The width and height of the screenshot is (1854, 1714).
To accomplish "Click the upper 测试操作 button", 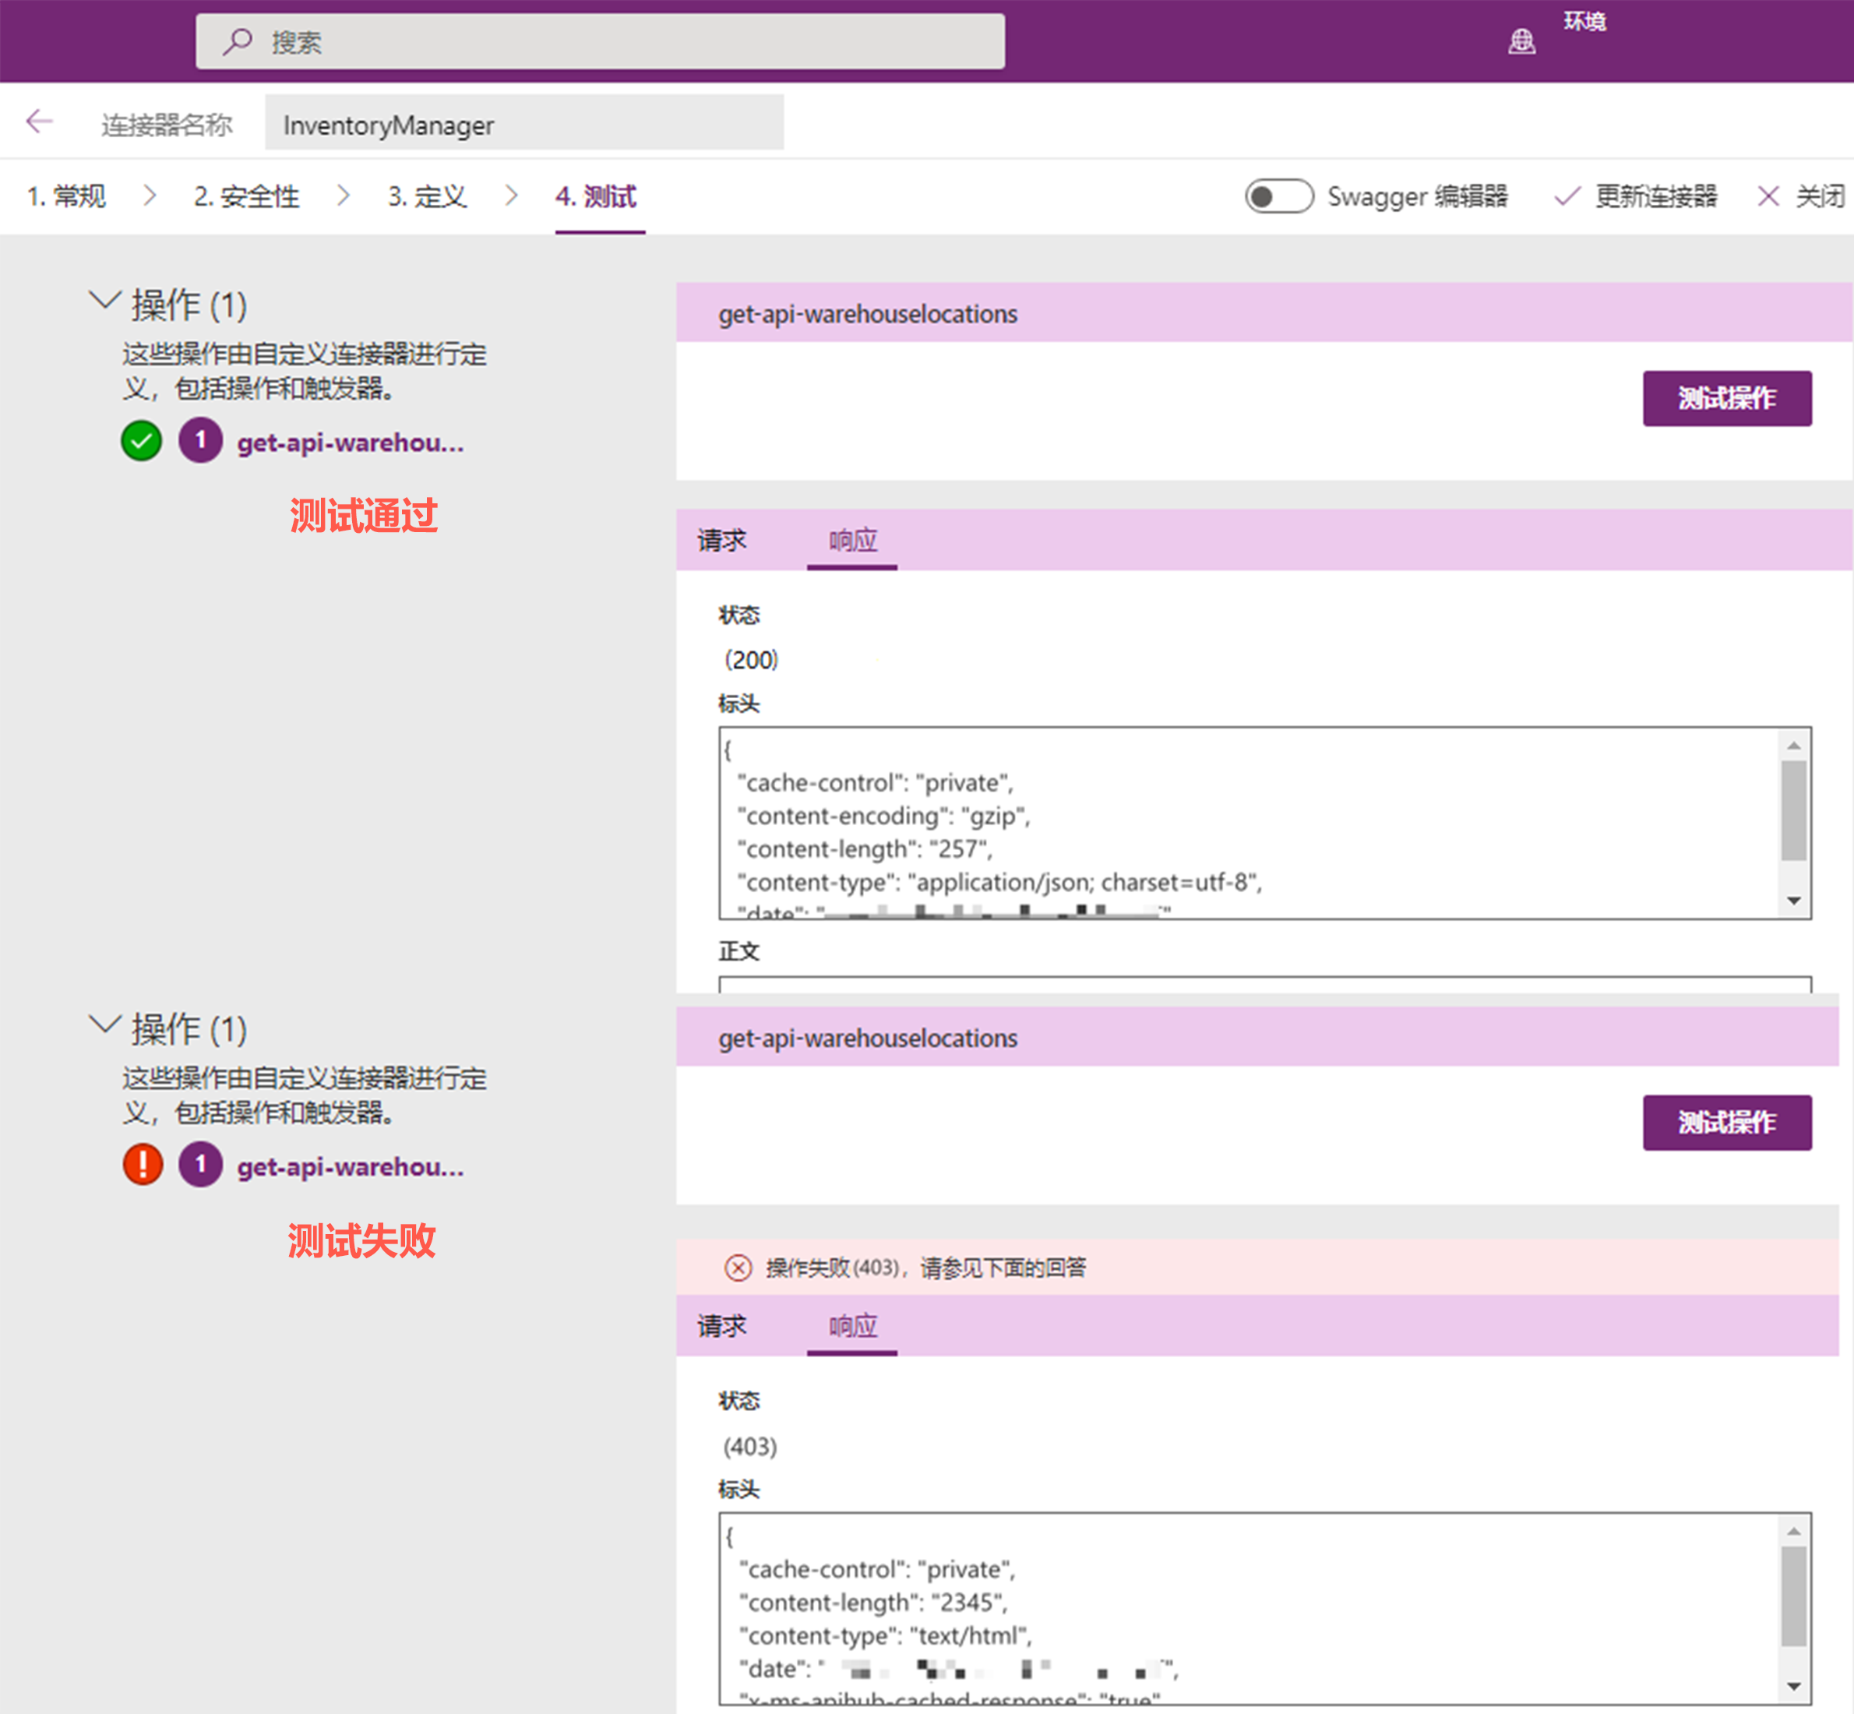I will pyautogui.click(x=1727, y=399).
